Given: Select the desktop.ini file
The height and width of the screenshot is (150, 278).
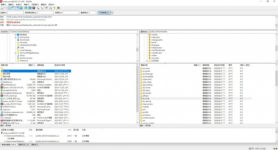Looking at the screenshot, I should point(36,82).
